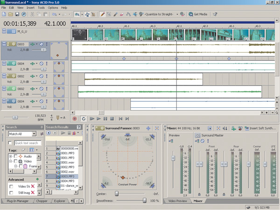The height and width of the screenshot is (210, 280).
Task: Tick the Quick text search checkbox
Action: tap(10, 143)
